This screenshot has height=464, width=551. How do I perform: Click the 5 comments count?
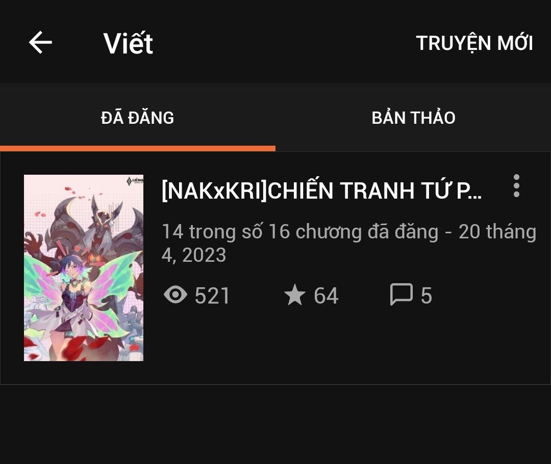426,295
